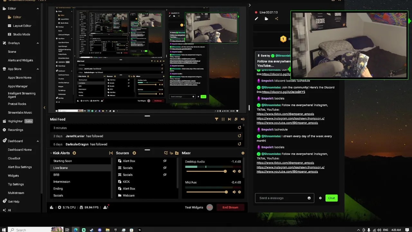Adjust the Mic/Aux volume slider
412x232 pixels.
tap(226, 192)
